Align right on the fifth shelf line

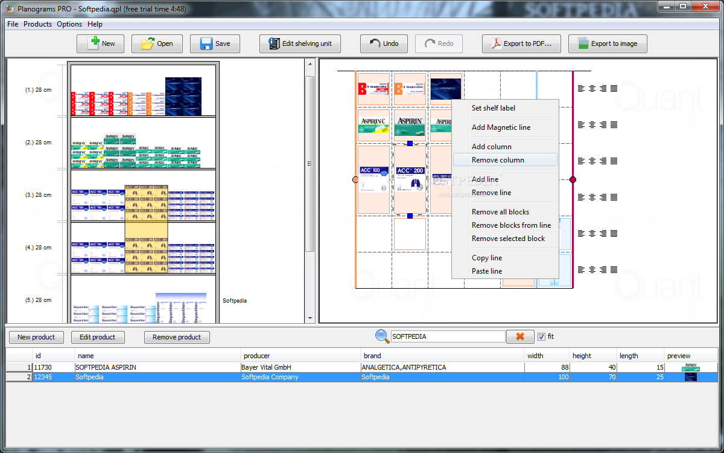(x=603, y=233)
